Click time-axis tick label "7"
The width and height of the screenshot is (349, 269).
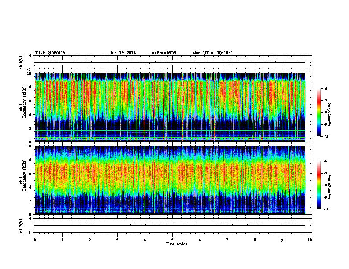pyautogui.click(x=227, y=240)
